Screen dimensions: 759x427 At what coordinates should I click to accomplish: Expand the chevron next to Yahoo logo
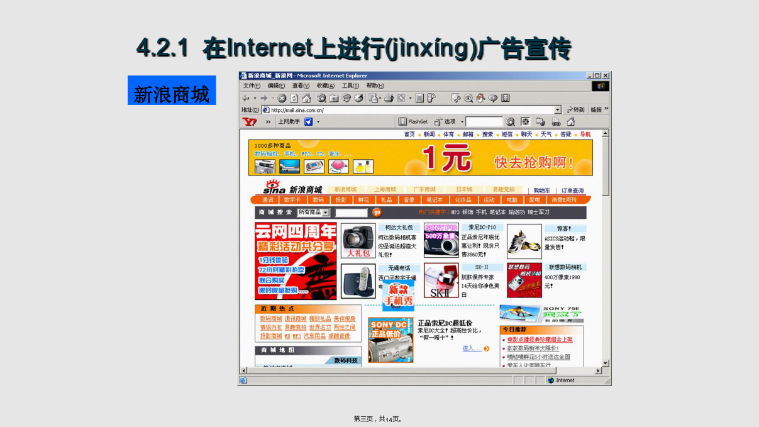[268, 121]
